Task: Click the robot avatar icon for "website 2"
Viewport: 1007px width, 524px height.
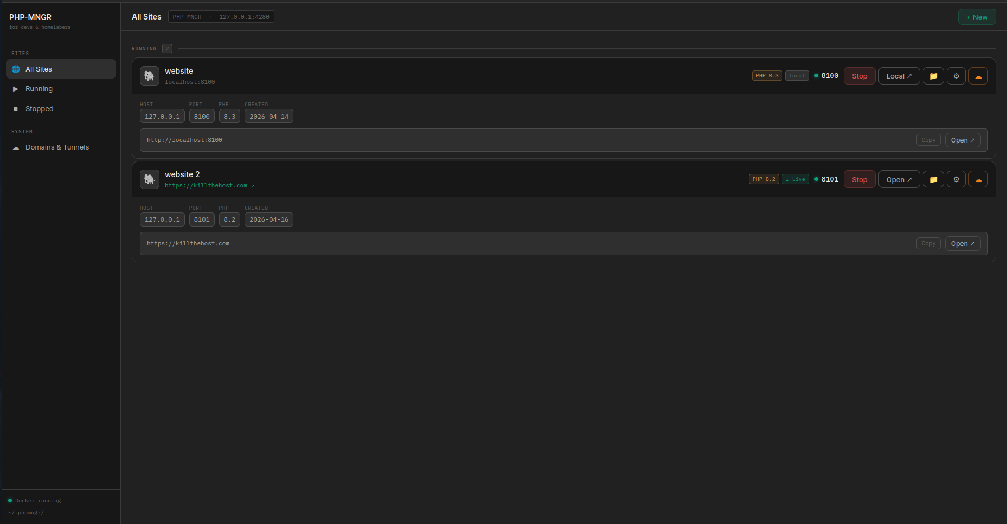Action: click(149, 179)
